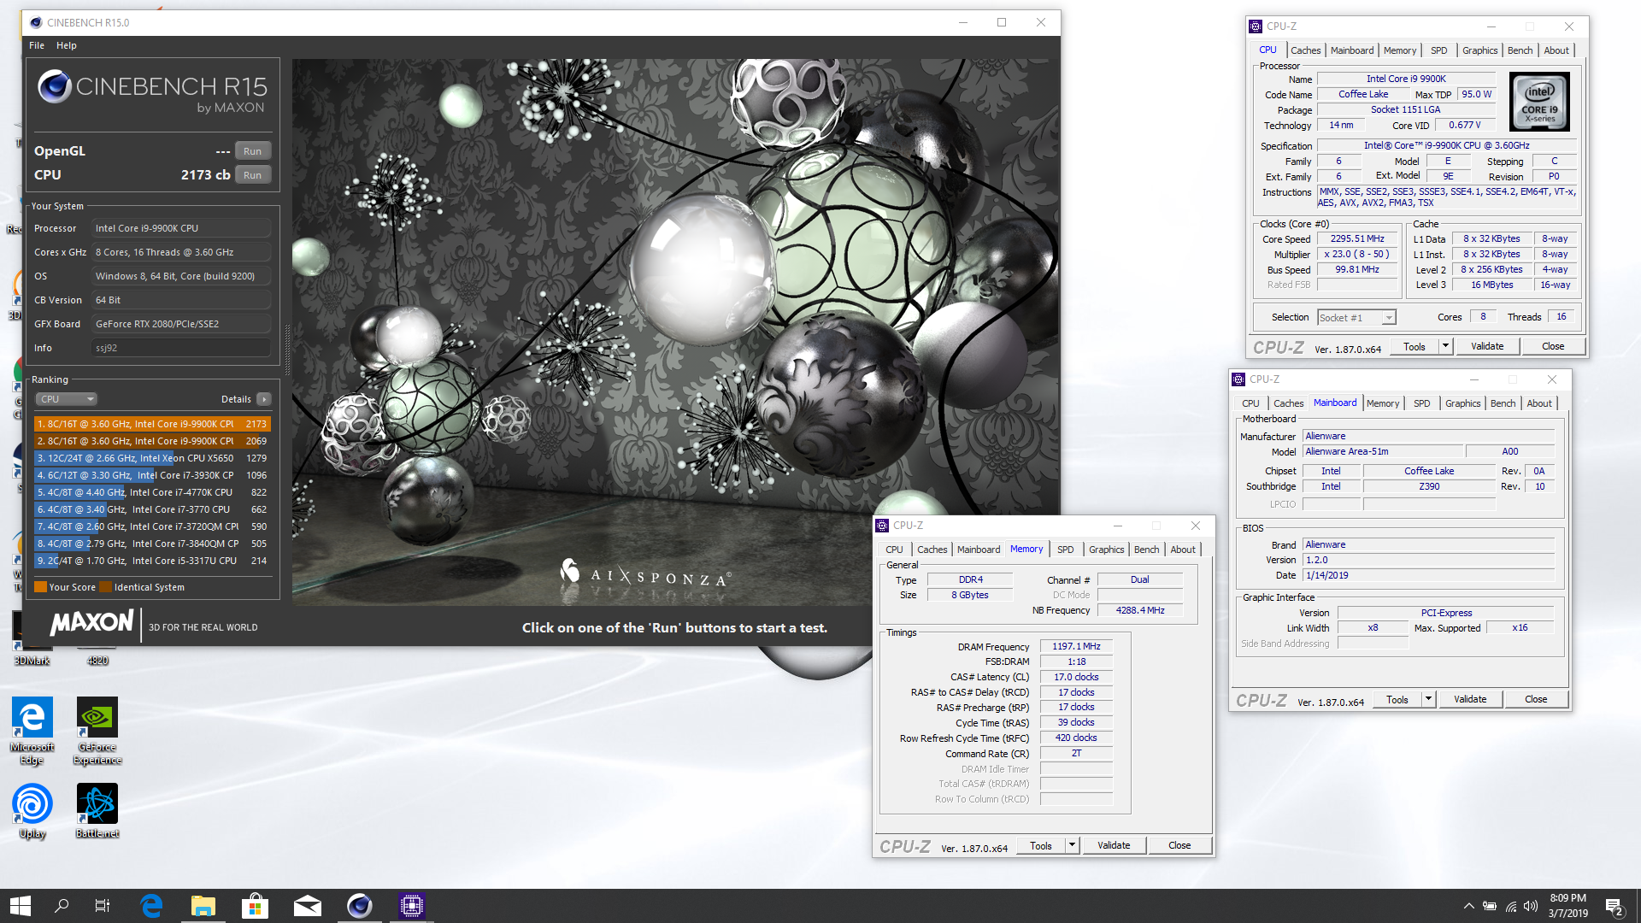The height and width of the screenshot is (923, 1641).
Task: Open Microsoft Store from taskbar
Action: tap(255, 906)
